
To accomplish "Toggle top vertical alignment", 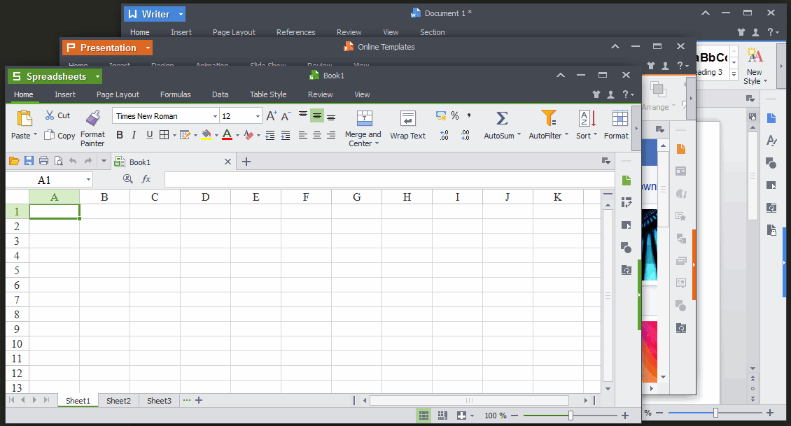I will [x=302, y=115].
